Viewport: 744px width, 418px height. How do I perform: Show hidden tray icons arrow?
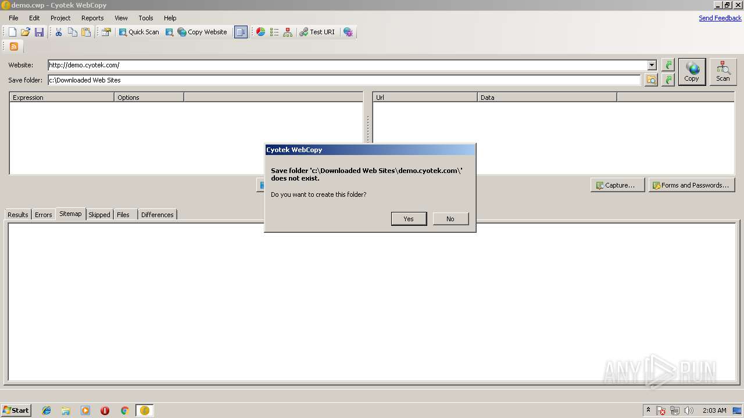tap(648, 410)
